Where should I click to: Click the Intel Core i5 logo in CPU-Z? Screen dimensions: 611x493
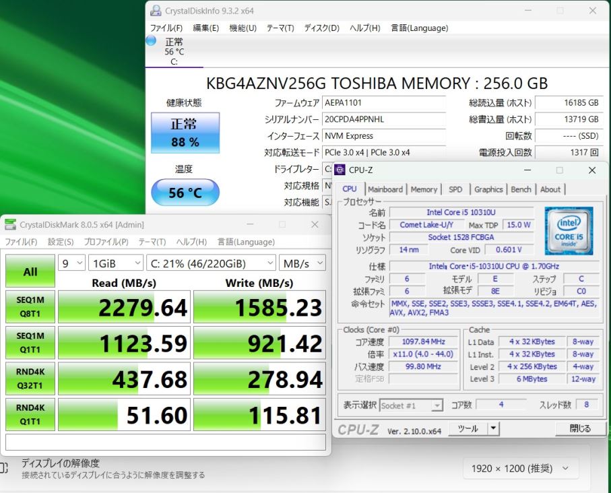coord(569,231)
